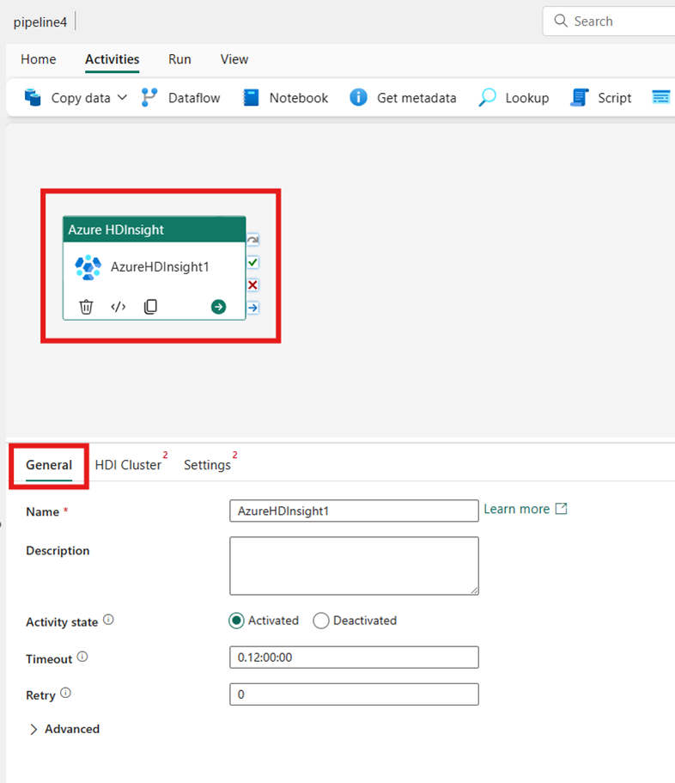The width and height of the screenshot is (675, 783).
Task: Click the pipeline4 title text
Action: [40, 22]
